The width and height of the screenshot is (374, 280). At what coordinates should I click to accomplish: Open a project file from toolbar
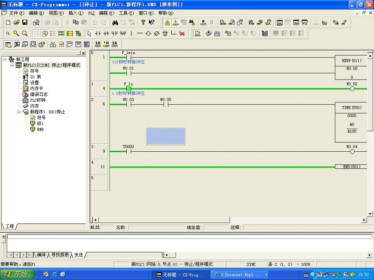pos(16,22)
